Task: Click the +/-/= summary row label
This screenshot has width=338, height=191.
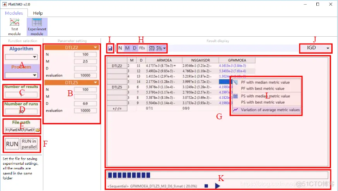Action: click(x=117, y=108)
